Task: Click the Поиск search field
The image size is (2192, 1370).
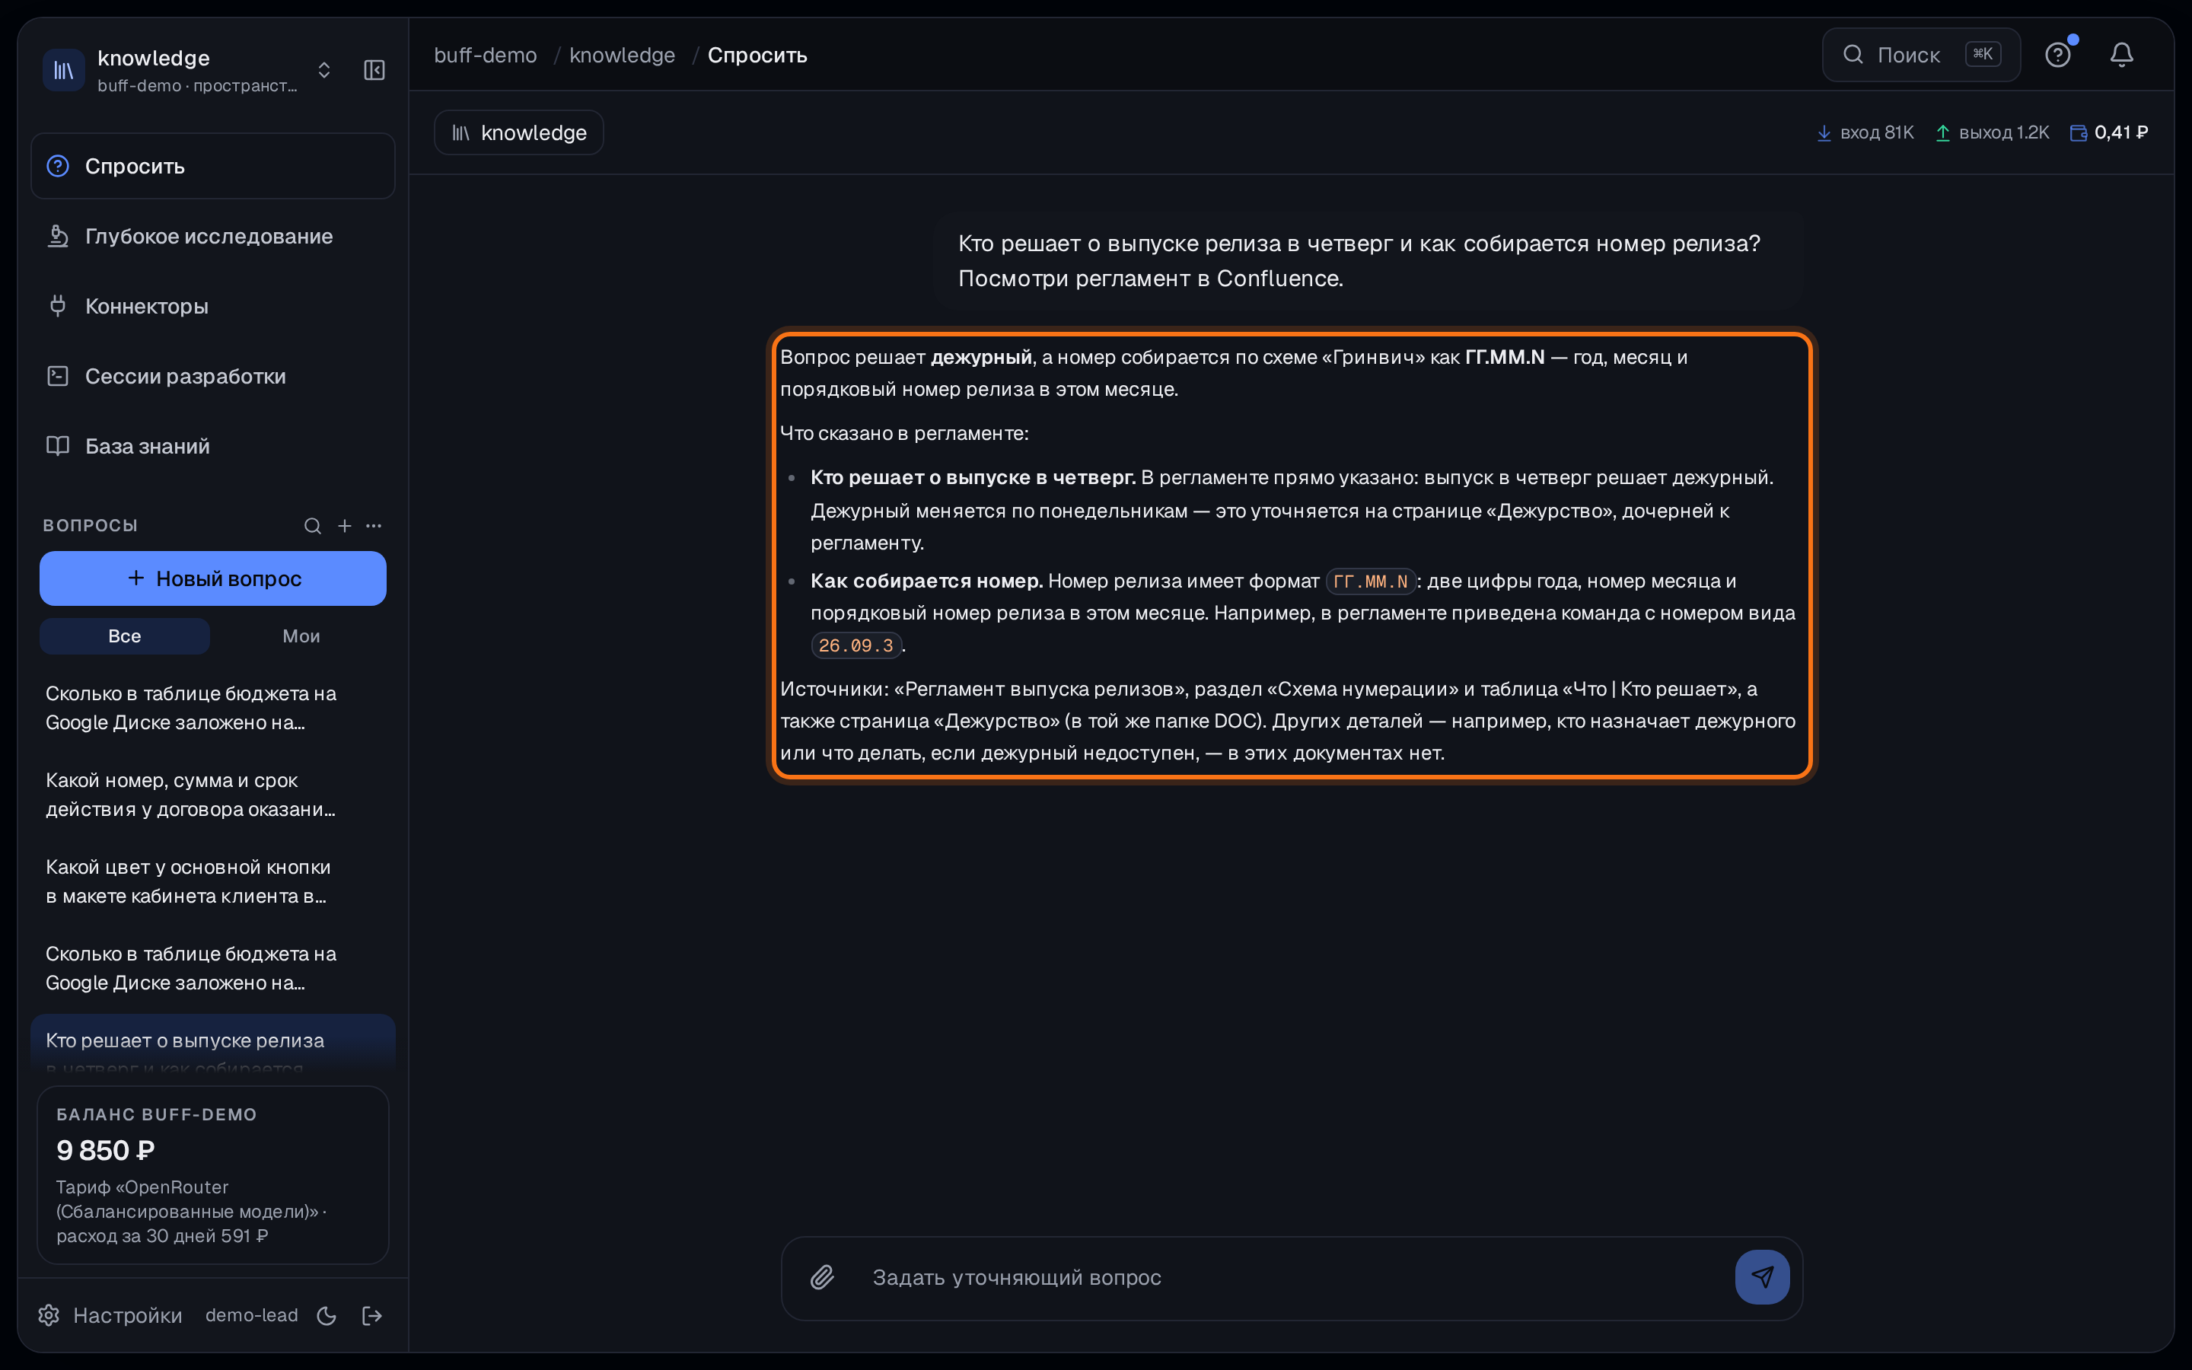Action: click(x=1921, y=54)
